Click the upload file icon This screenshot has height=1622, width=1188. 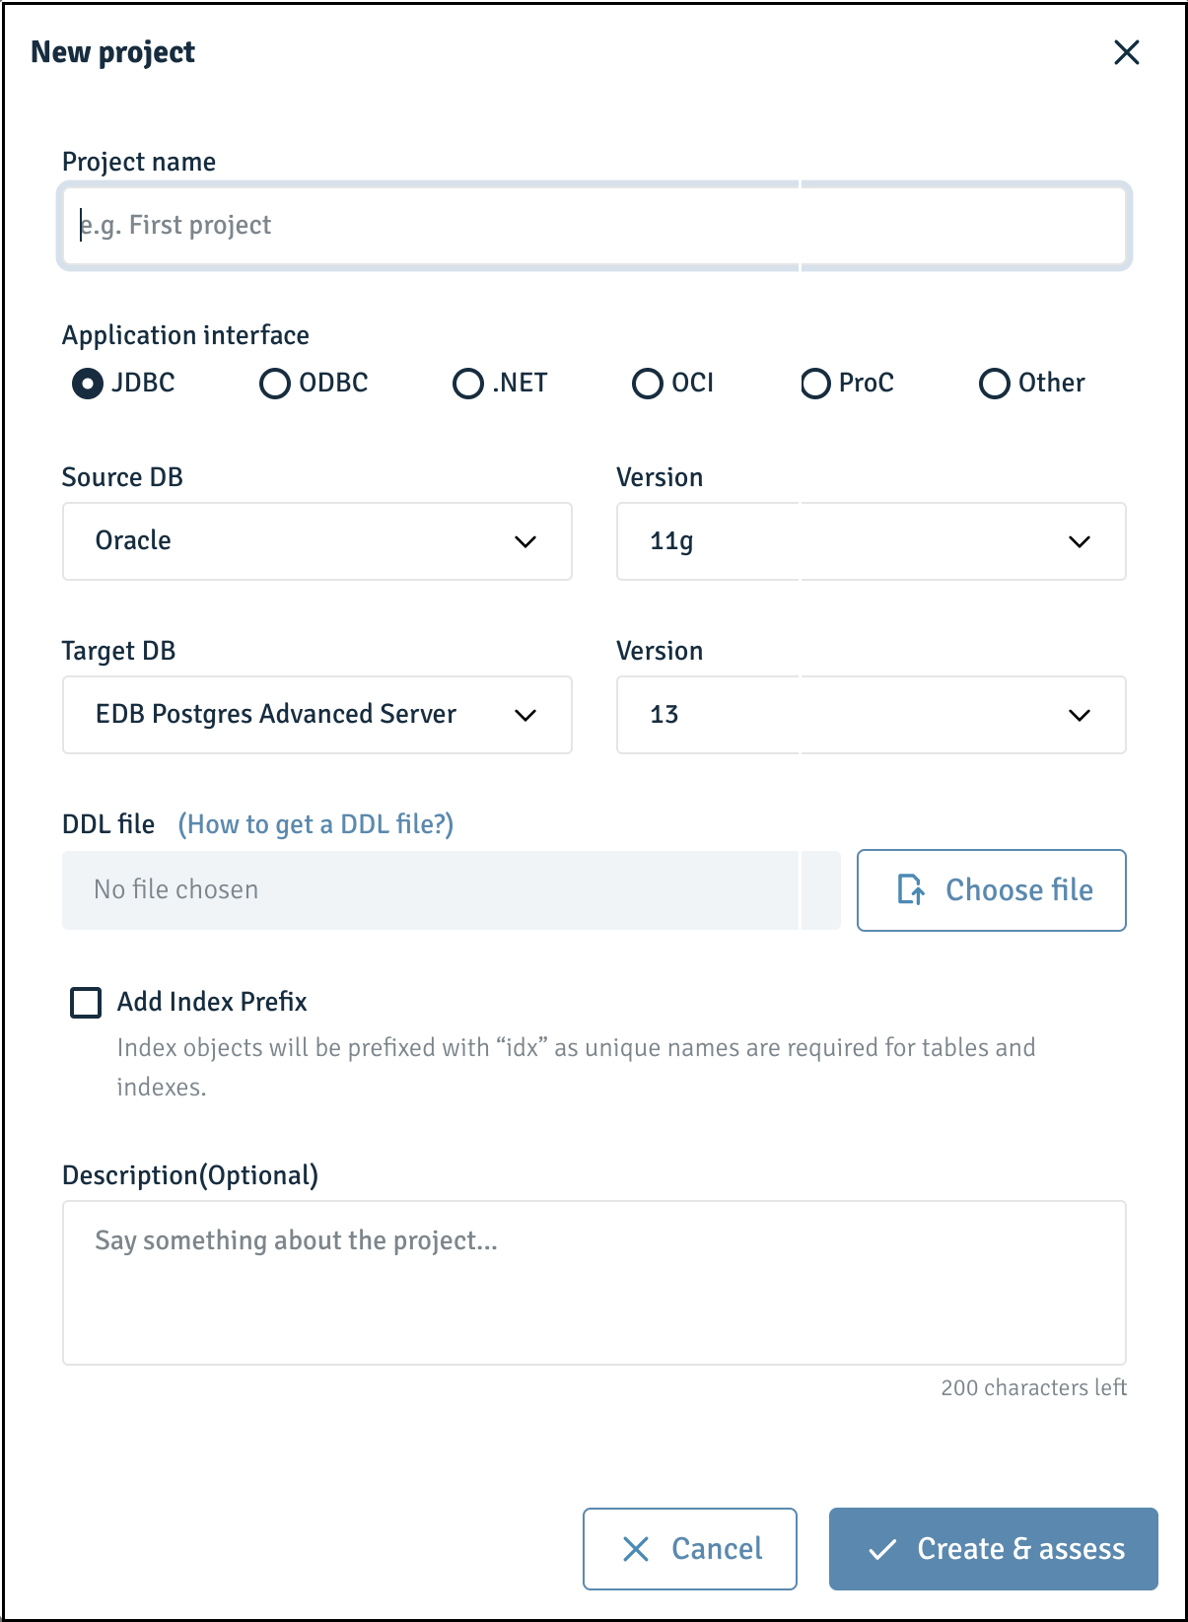[910, 889]
